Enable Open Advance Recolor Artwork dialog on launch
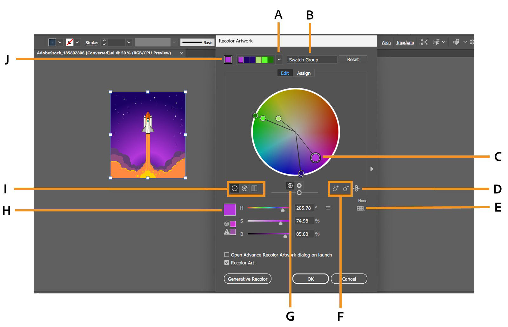This screenshot has height=327, width=508. tap(227, 255)
